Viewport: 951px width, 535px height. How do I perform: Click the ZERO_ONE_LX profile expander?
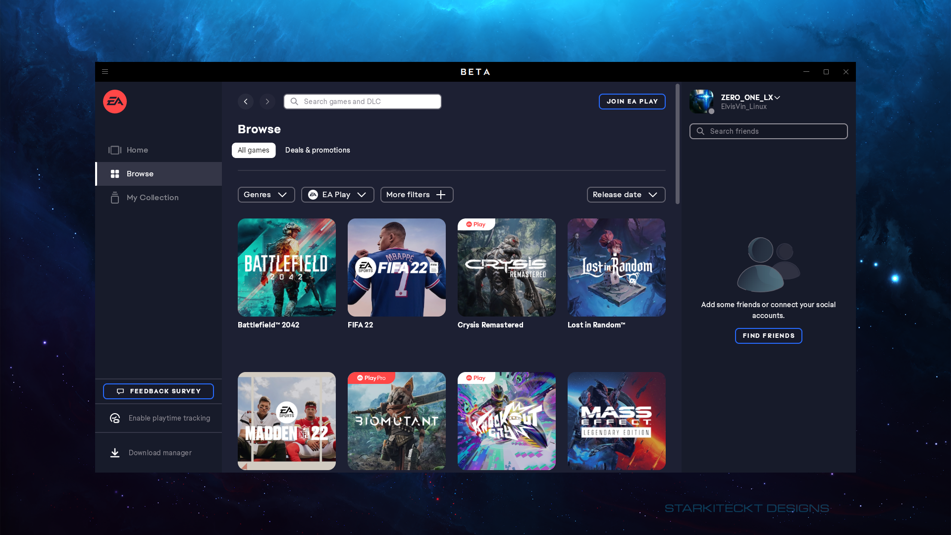click(x=778, y=97)
